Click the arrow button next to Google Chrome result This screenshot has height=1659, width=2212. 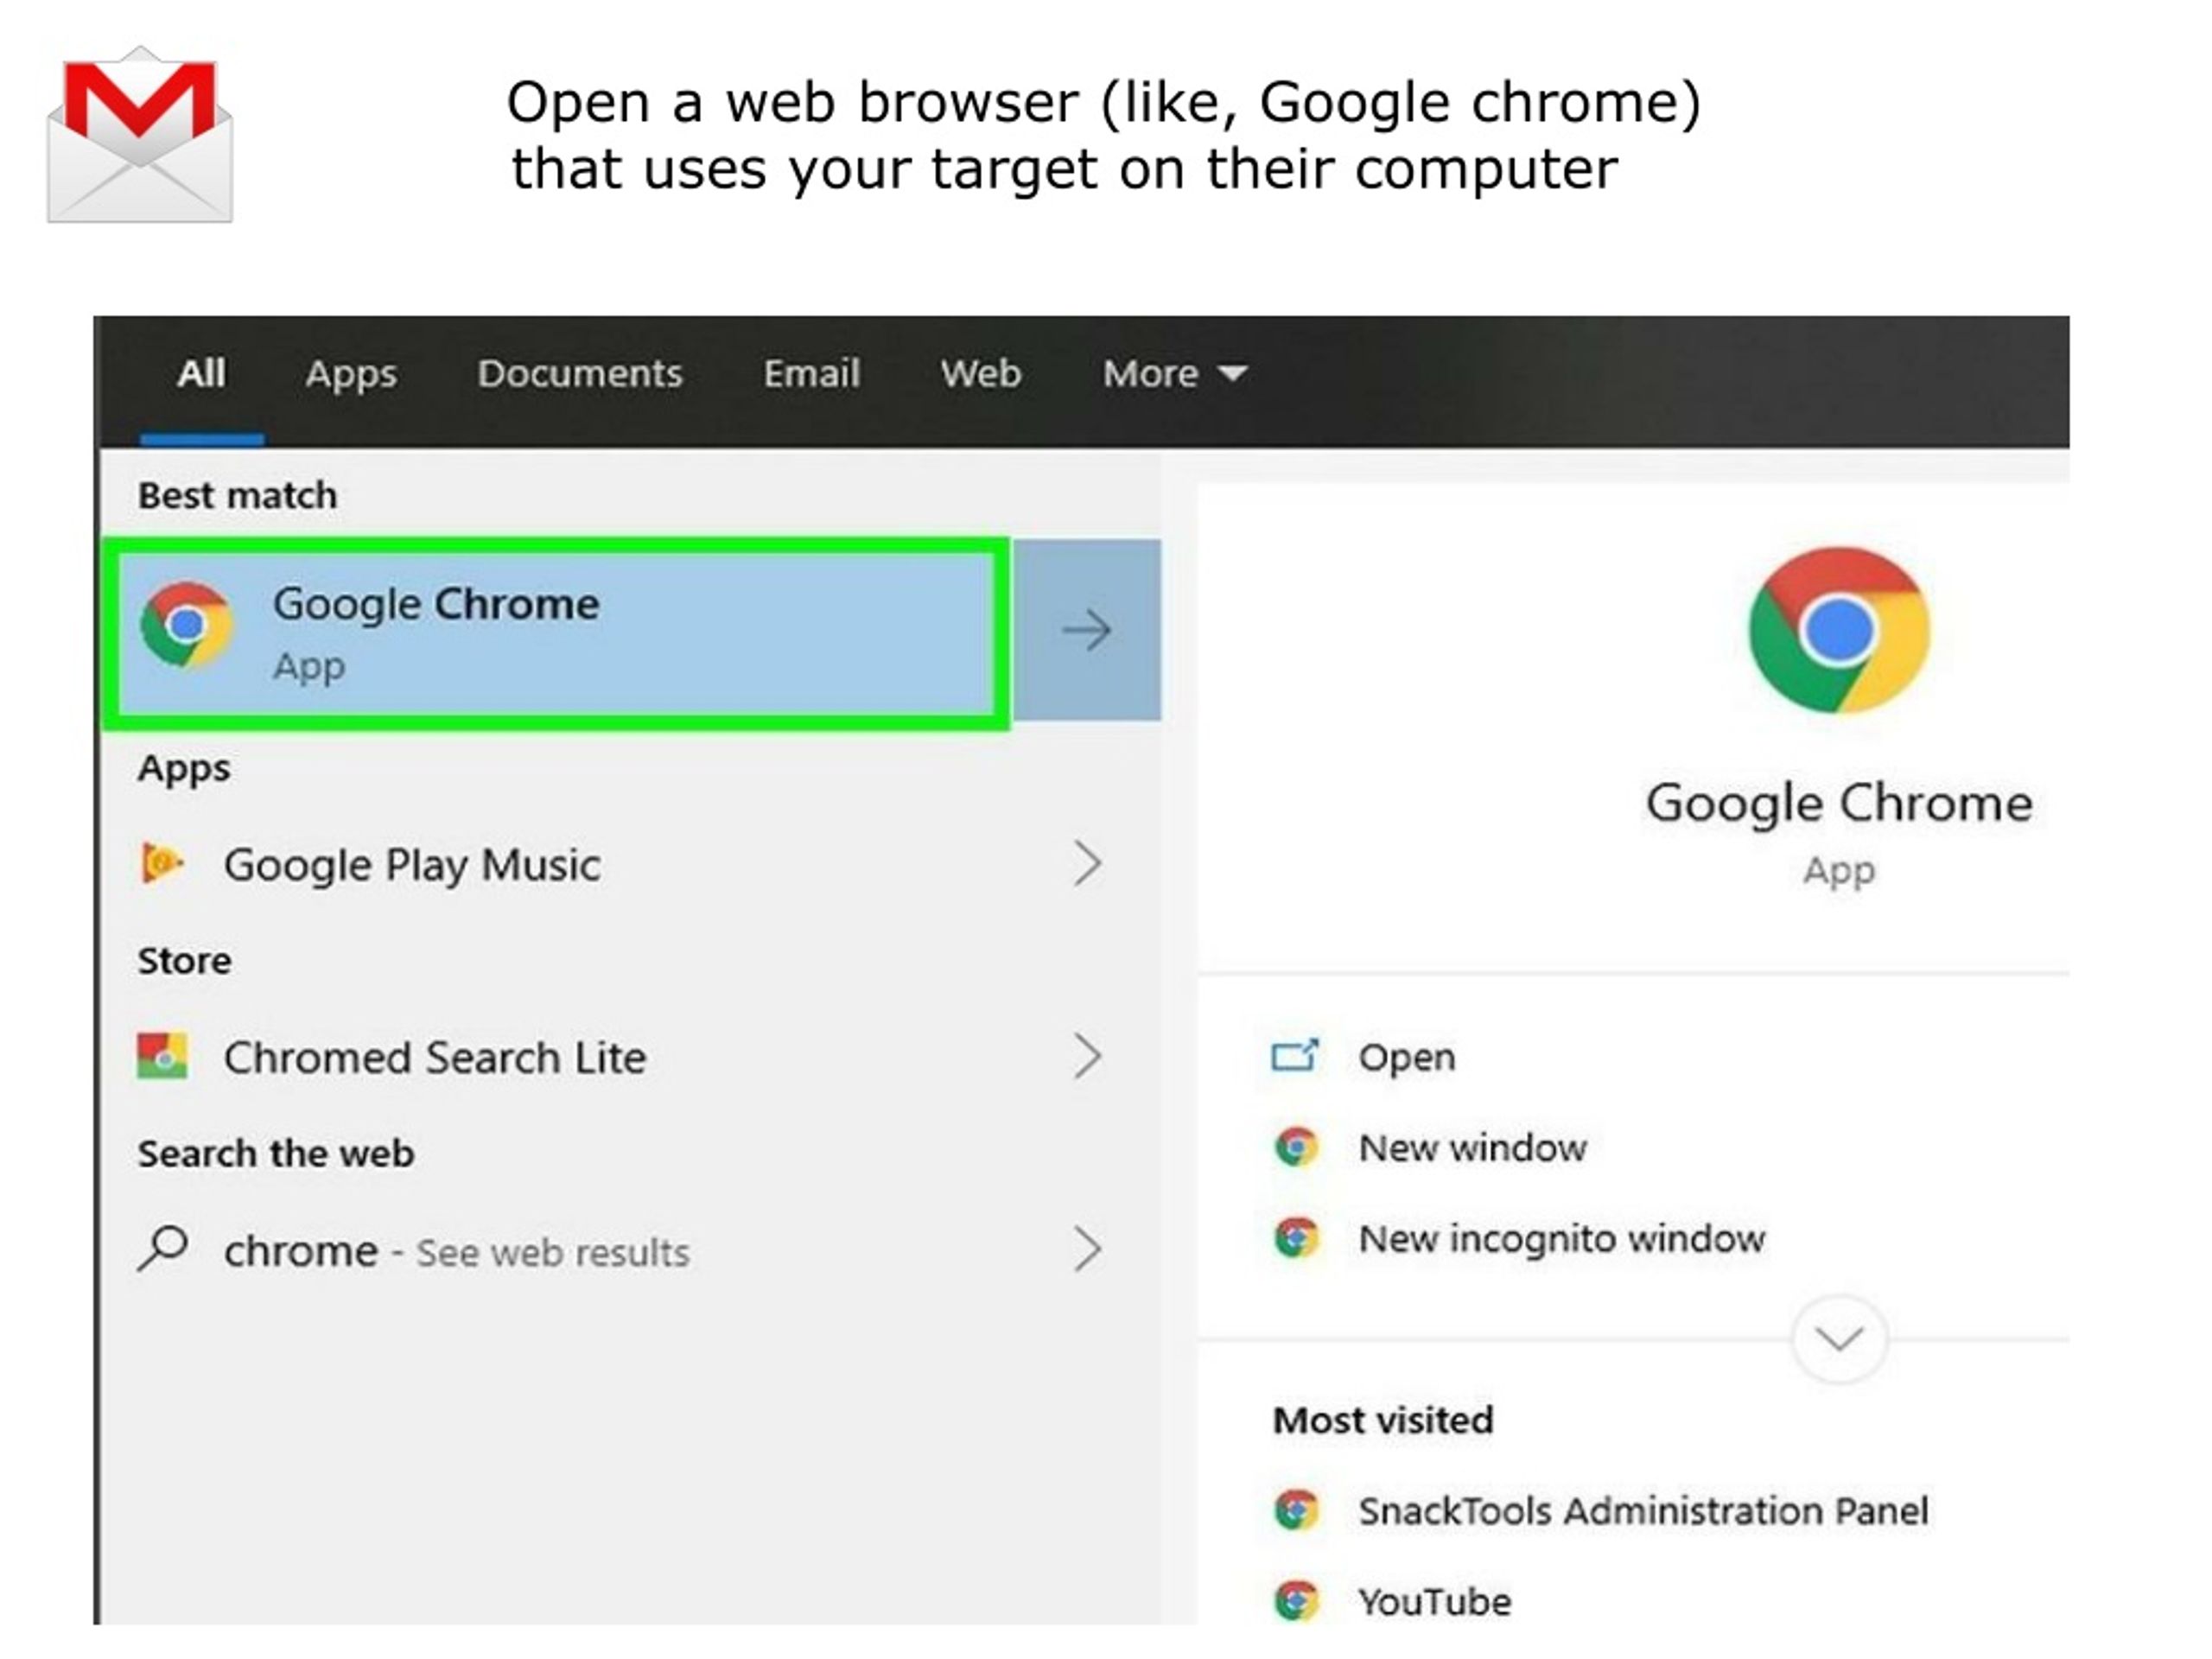point(1087,630)
